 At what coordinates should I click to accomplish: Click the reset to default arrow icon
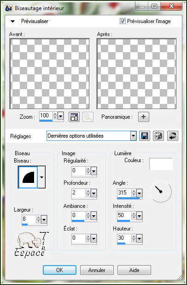[x=173, y=136]
